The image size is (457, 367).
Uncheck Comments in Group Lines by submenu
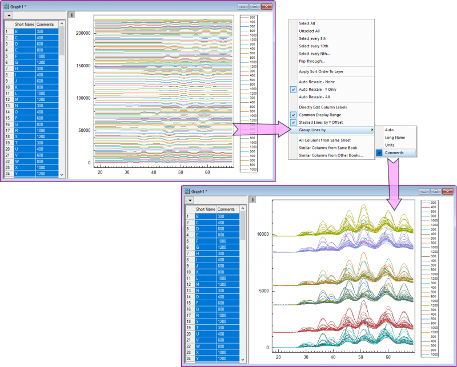coord(392,153)
